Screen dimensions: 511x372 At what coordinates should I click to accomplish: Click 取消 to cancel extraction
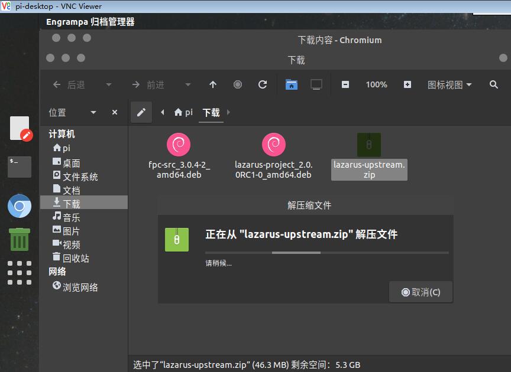coord(421,292)
